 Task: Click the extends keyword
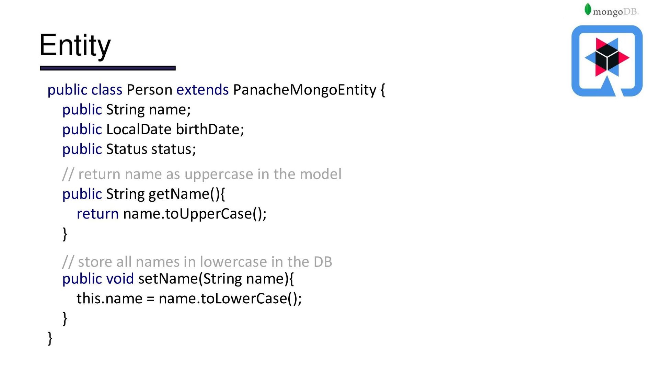[203, 90]
